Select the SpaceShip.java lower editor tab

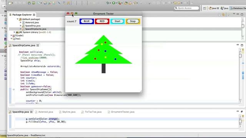pos(20,112)
